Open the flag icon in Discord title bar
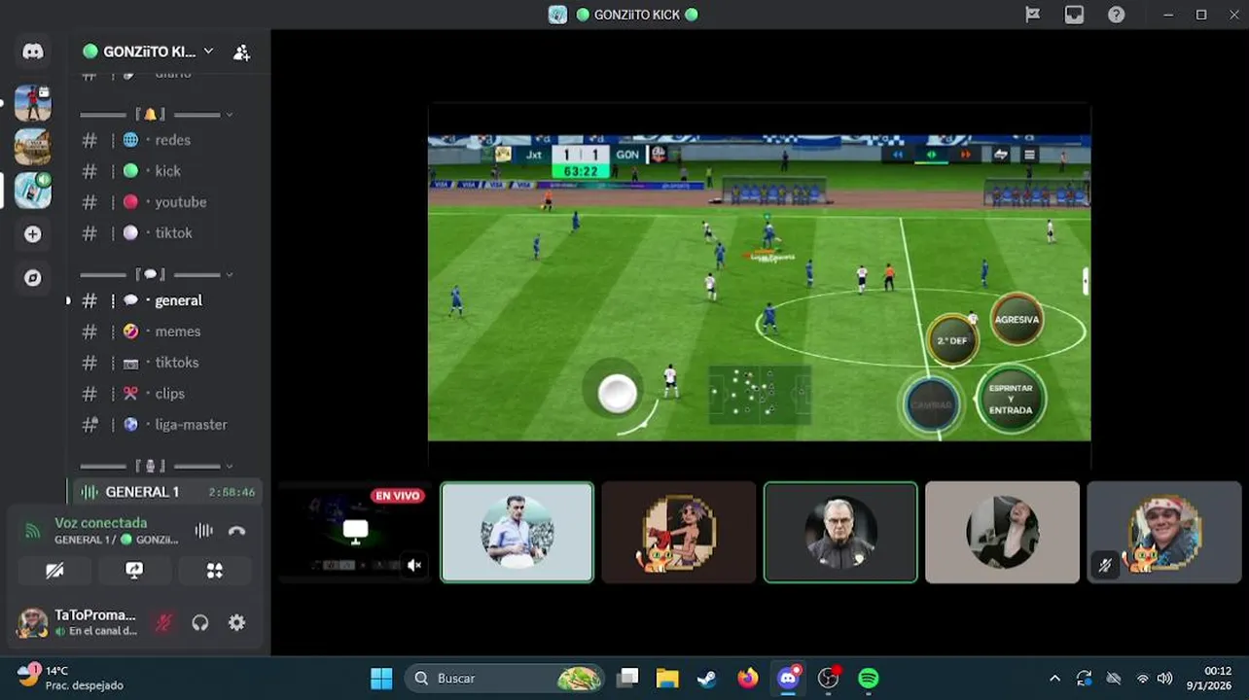The image size is (1249, 700). click(1032, 15)
